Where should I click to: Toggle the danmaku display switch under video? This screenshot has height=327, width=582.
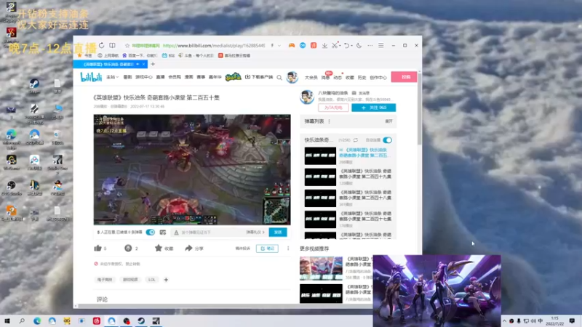point(151,232)
